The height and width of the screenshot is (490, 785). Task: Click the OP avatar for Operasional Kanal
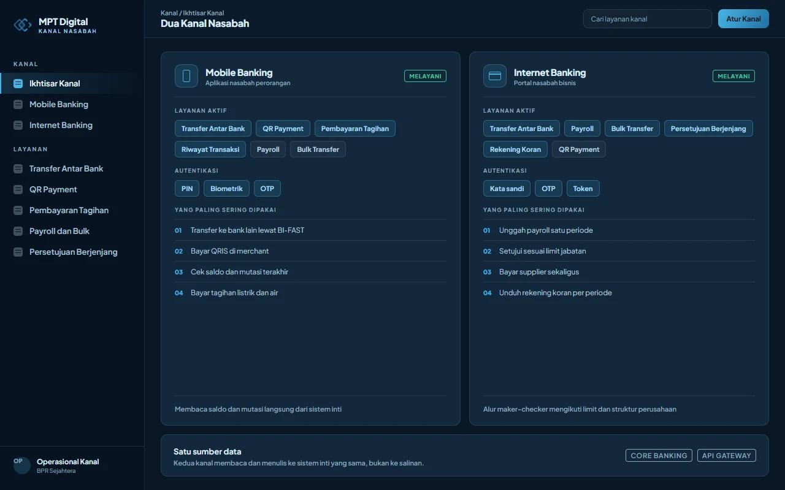click(22, 466)
